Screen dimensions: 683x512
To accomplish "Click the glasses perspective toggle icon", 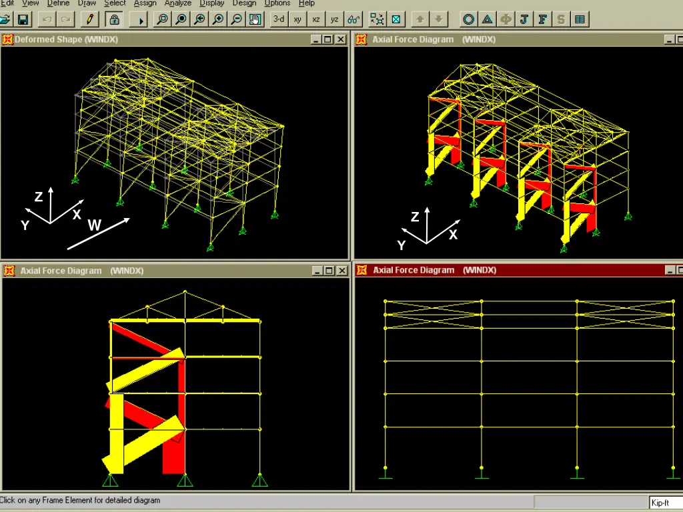I will coord(354,19).
